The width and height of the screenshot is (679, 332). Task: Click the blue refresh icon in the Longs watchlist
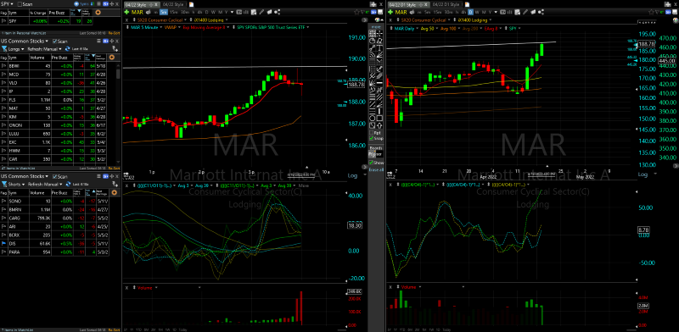click(68, 49)
